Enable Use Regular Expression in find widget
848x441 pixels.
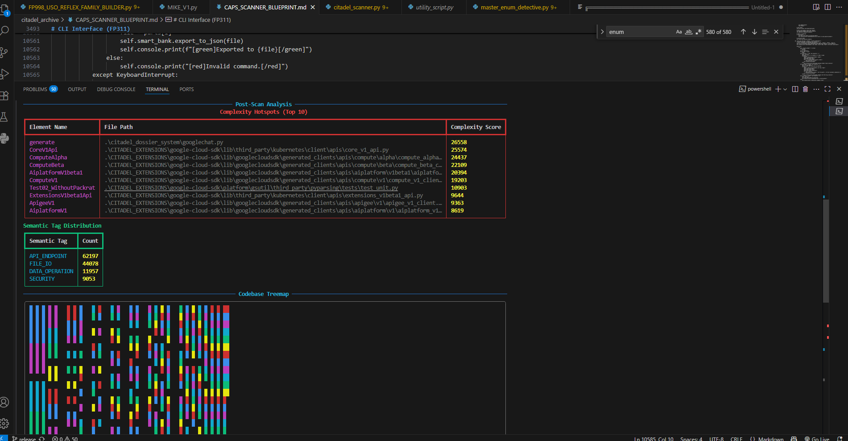tap(698, 32)
